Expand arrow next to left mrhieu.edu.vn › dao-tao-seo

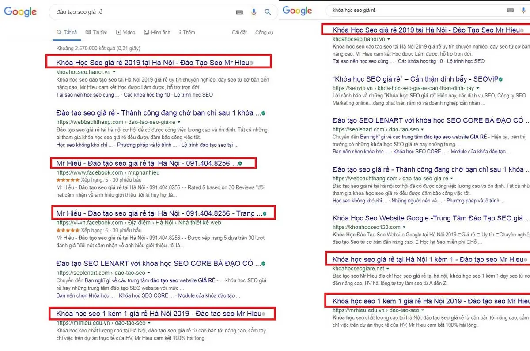(149, 323)
